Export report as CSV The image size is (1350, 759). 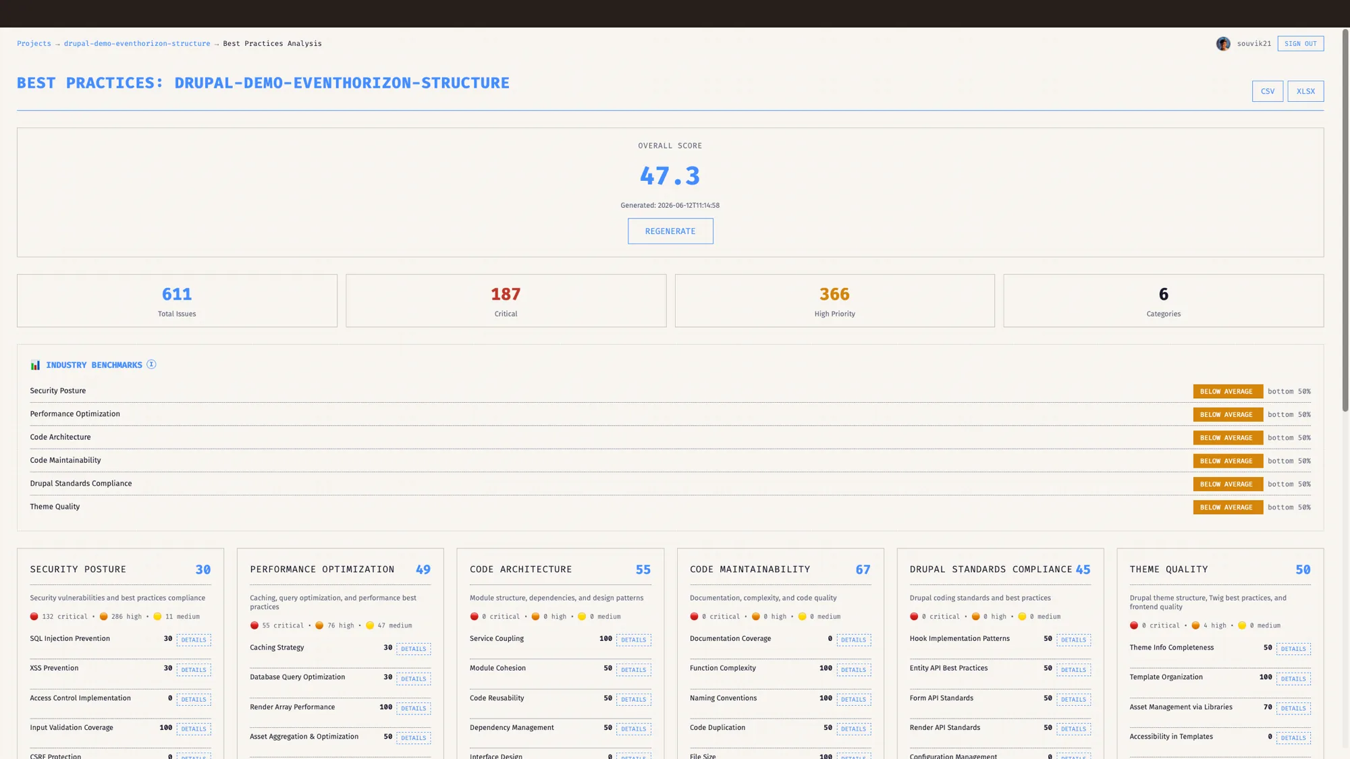click(x=1268, y=91)
